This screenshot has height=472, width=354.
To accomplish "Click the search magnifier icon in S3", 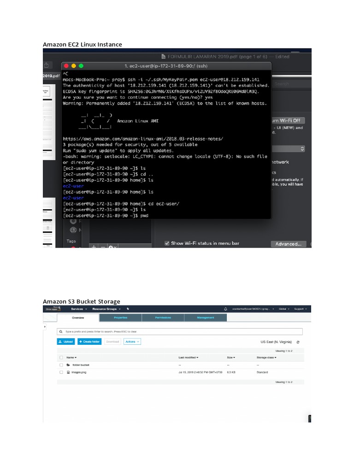I will [x=61, y=331].
